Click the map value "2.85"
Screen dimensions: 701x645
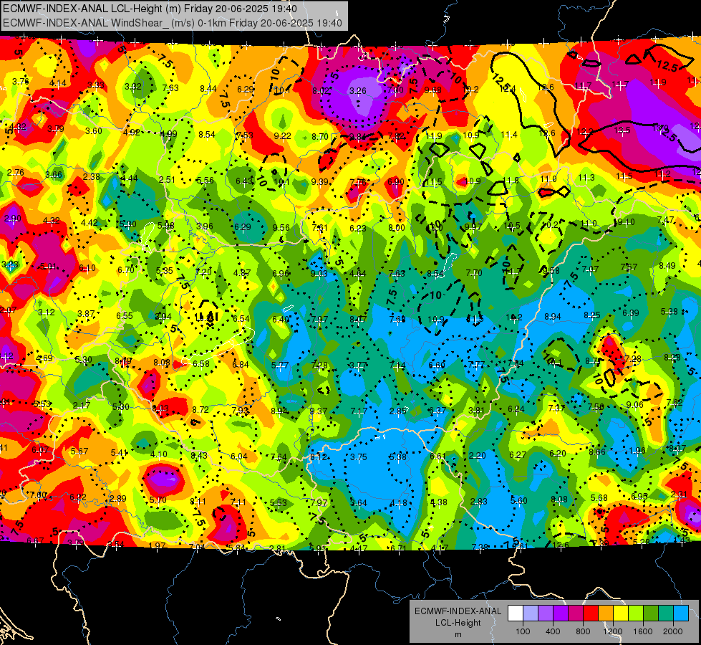pos(398,411)
